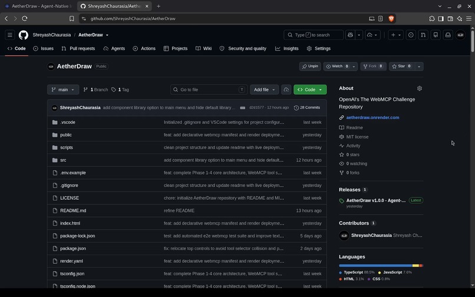The width and height of the screenshot is (475, 297).
Task: Open the browser main menu icon
Action: tap(469, 18)
